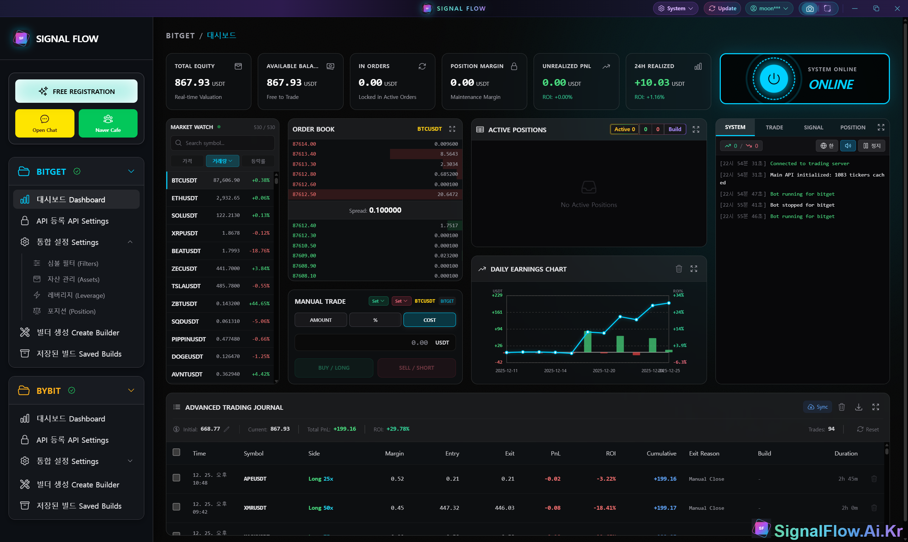Edit the initial balance with pencil icon

coord(227,429)
